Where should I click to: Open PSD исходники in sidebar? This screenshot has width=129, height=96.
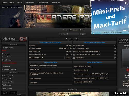tap(7, 88)
